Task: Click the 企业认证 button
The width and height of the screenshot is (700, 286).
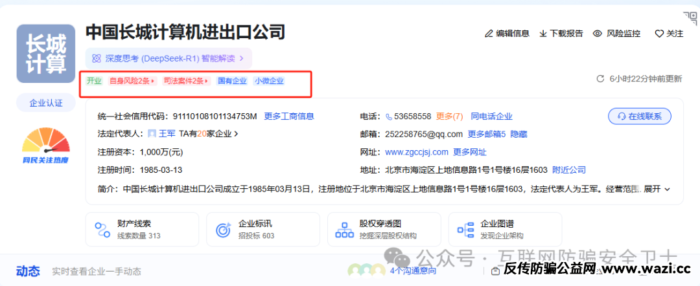Action: pyautogui.click(x=46, y=103)
